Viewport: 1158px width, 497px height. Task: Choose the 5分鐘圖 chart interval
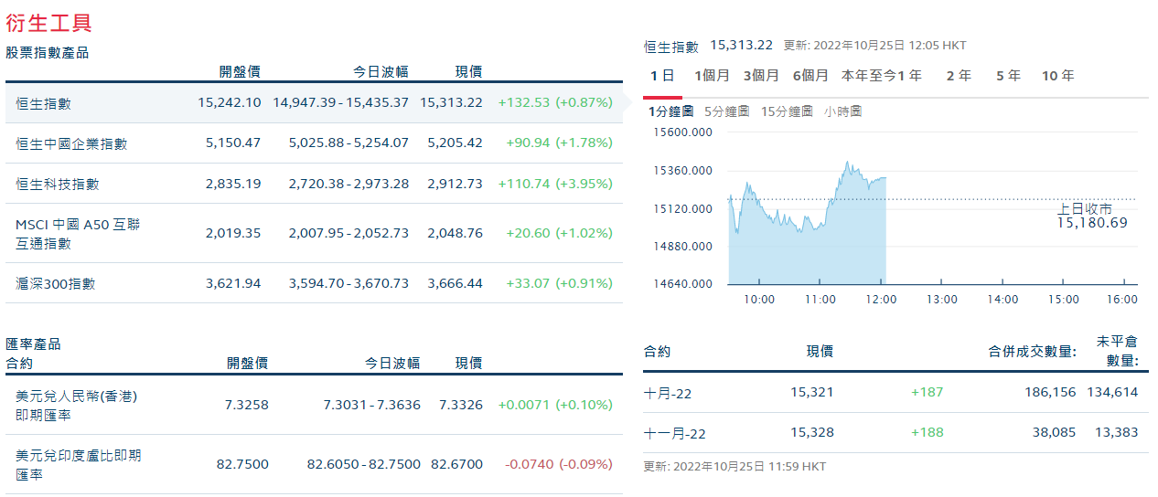click(x=727, y=111)
